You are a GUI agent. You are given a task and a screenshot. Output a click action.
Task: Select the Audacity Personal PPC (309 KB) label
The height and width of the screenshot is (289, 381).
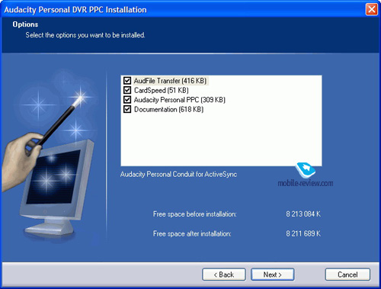(180, 100)
